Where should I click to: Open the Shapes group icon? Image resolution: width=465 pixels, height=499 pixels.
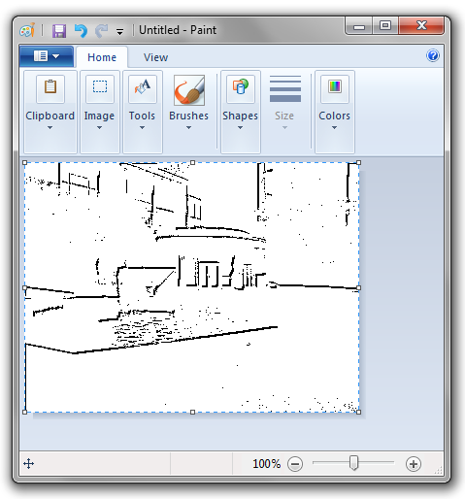[241, 88]
